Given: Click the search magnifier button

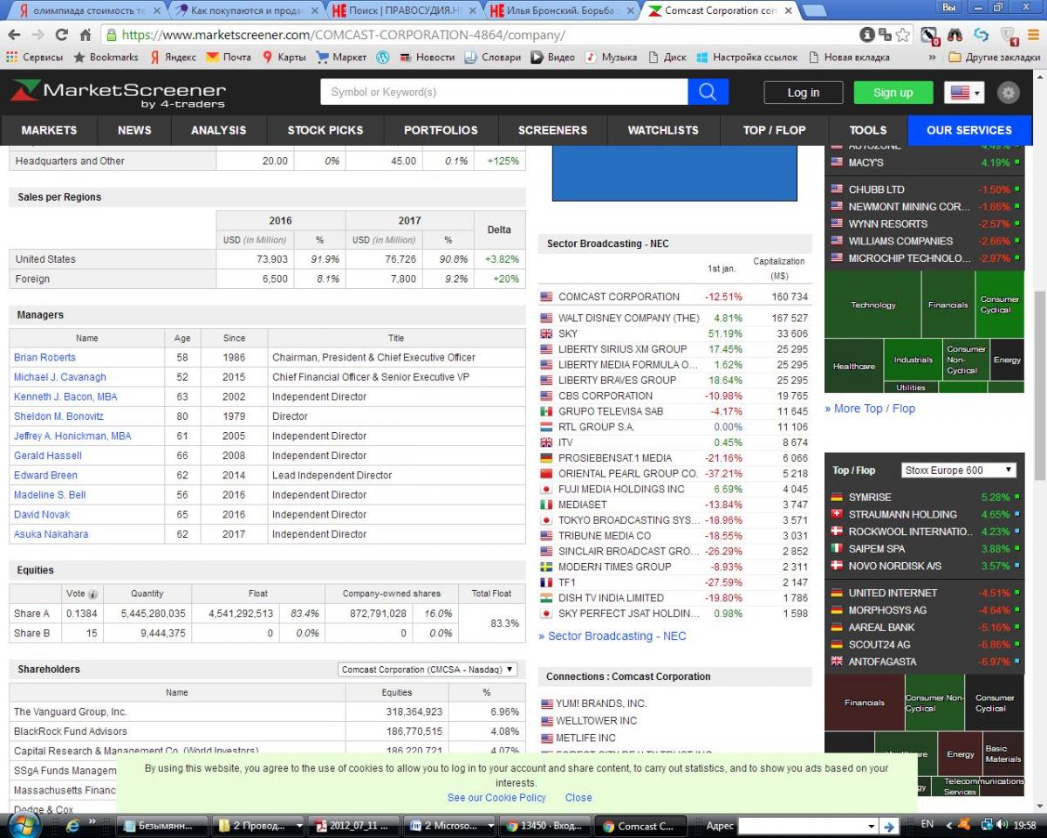Looking at the screenshot, I should (x=708, y=92).
